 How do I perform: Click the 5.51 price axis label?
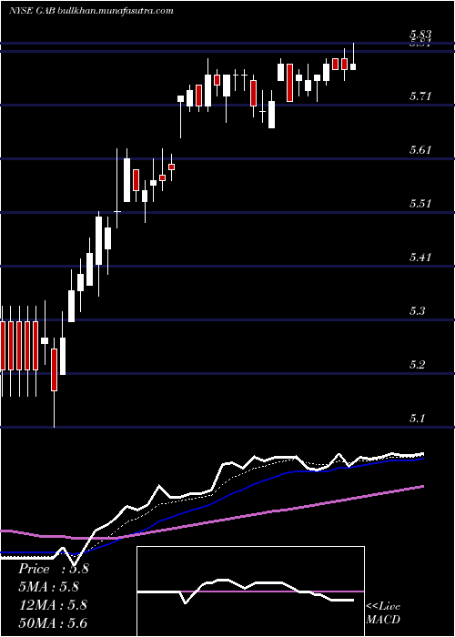[x=420, y=204]
